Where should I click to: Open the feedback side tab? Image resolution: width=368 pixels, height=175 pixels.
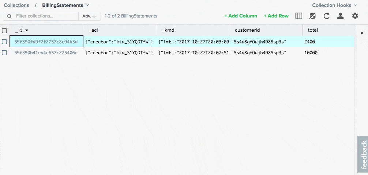pyautogui.click(x=363, y=155)
